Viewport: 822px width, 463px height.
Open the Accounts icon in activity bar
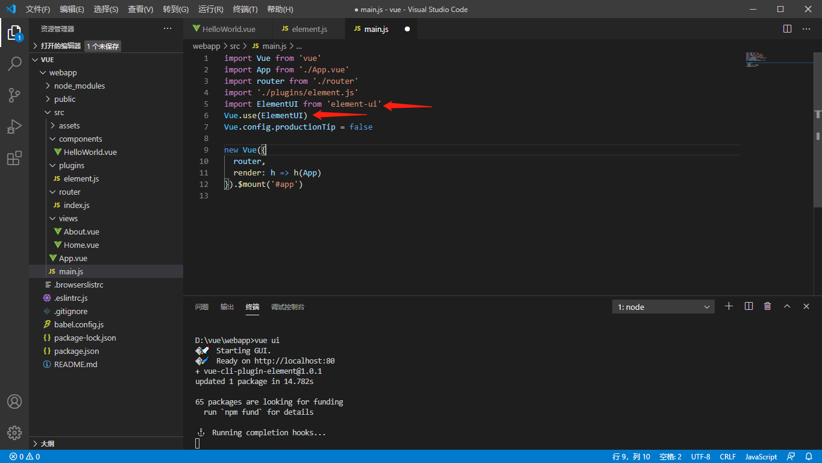coord(14,402)
